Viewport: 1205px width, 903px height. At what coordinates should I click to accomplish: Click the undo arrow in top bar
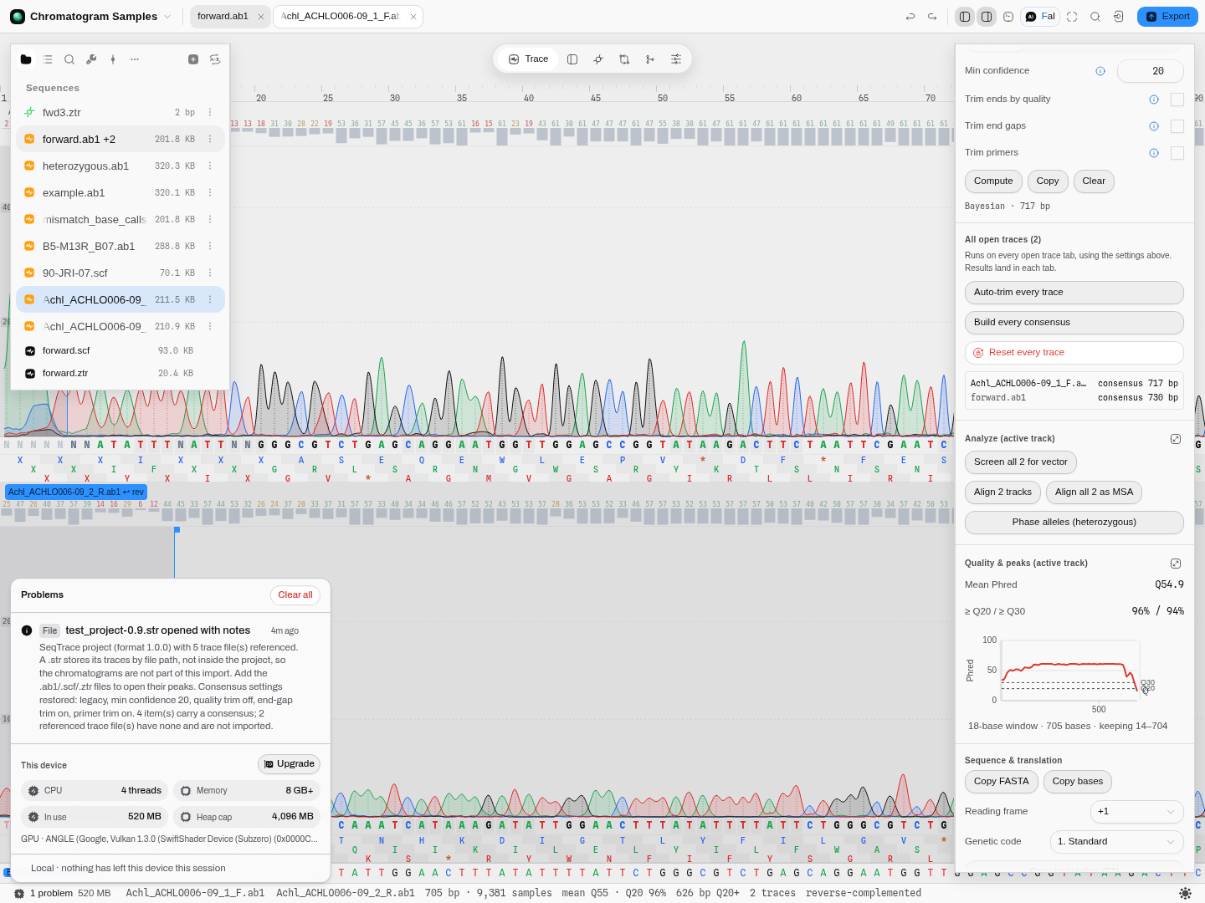[910, 17]
